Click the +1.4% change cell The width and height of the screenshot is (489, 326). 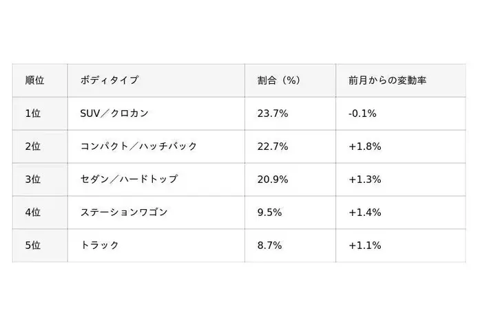pyautogui.click(x=364, y=213)
